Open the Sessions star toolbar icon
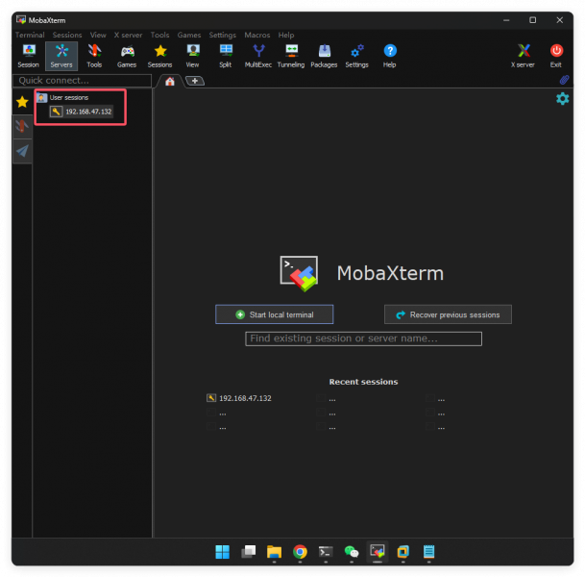The image size is (585, 577). pyautogui.click(x=159, y=56)
